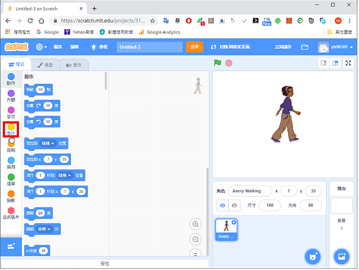Open the Google Analytics bookmark
Screen dimensions: 359x270
[160, 32]
